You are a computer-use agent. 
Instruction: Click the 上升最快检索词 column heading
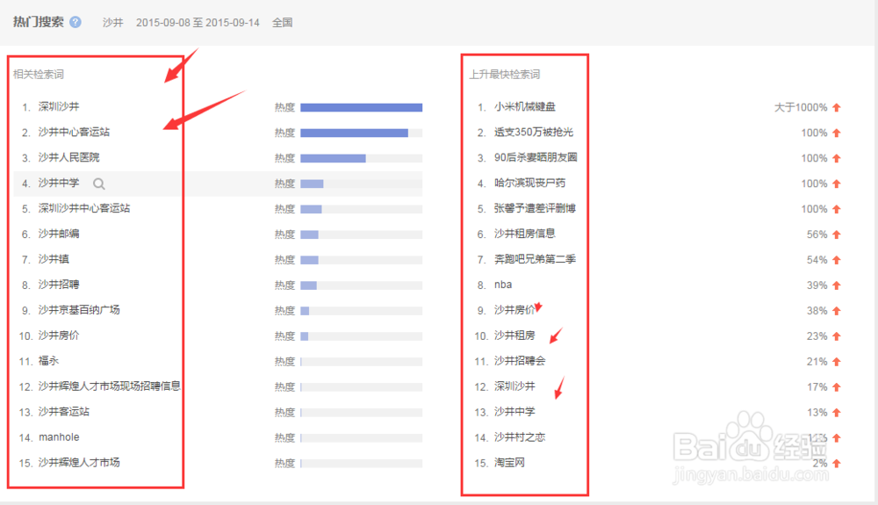click(x=505, y=75)
